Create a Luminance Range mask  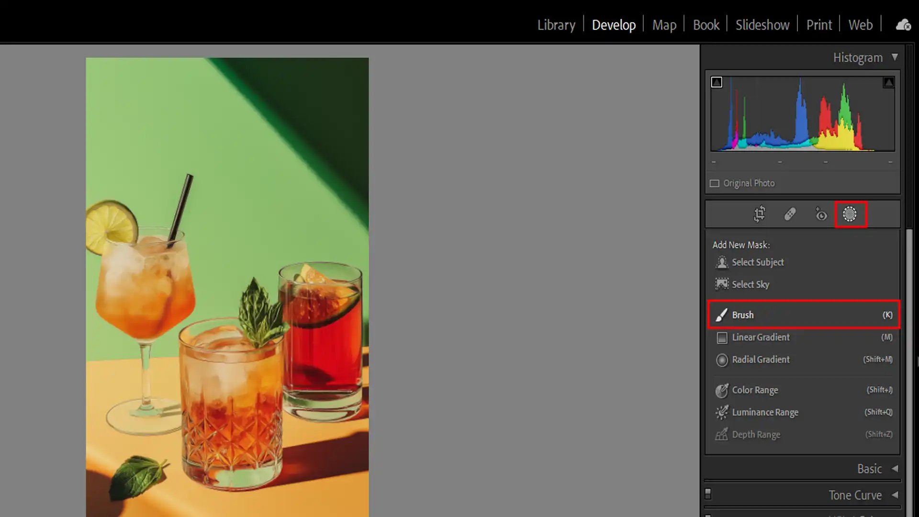764,412
